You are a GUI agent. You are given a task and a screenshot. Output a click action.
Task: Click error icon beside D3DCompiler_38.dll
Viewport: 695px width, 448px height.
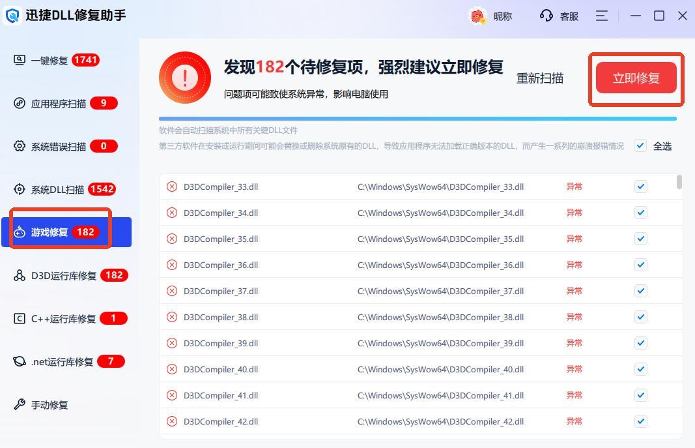tap(172, 317)
